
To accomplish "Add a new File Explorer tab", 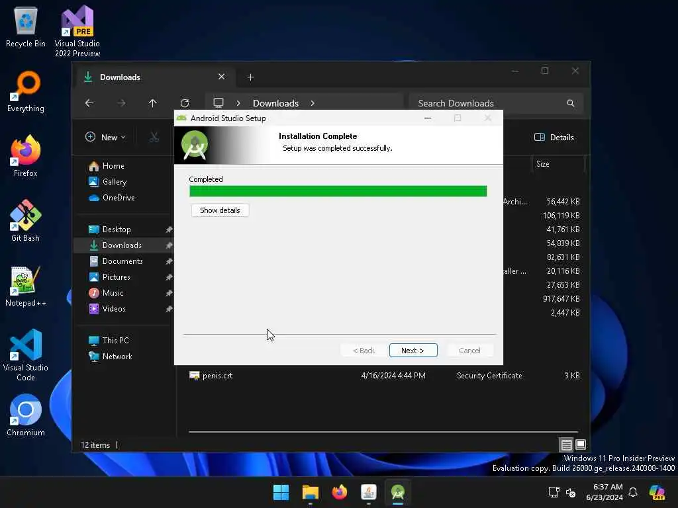I will point(250,77).
